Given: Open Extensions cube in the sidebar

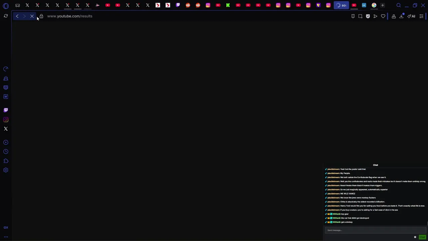Looking at the screenshot, I should [x=6, y=161].
